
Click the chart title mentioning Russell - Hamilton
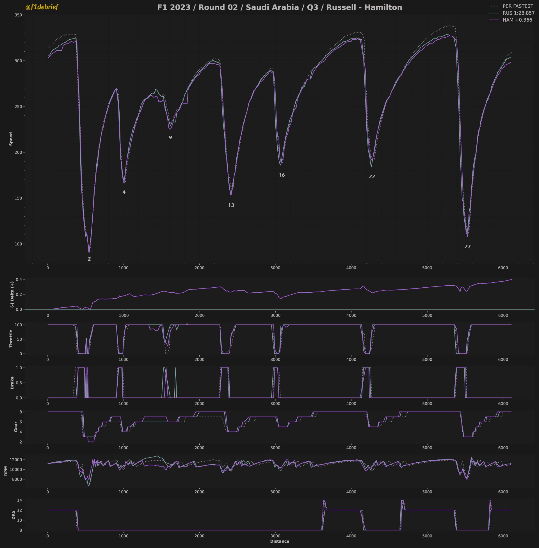(279, 7)
